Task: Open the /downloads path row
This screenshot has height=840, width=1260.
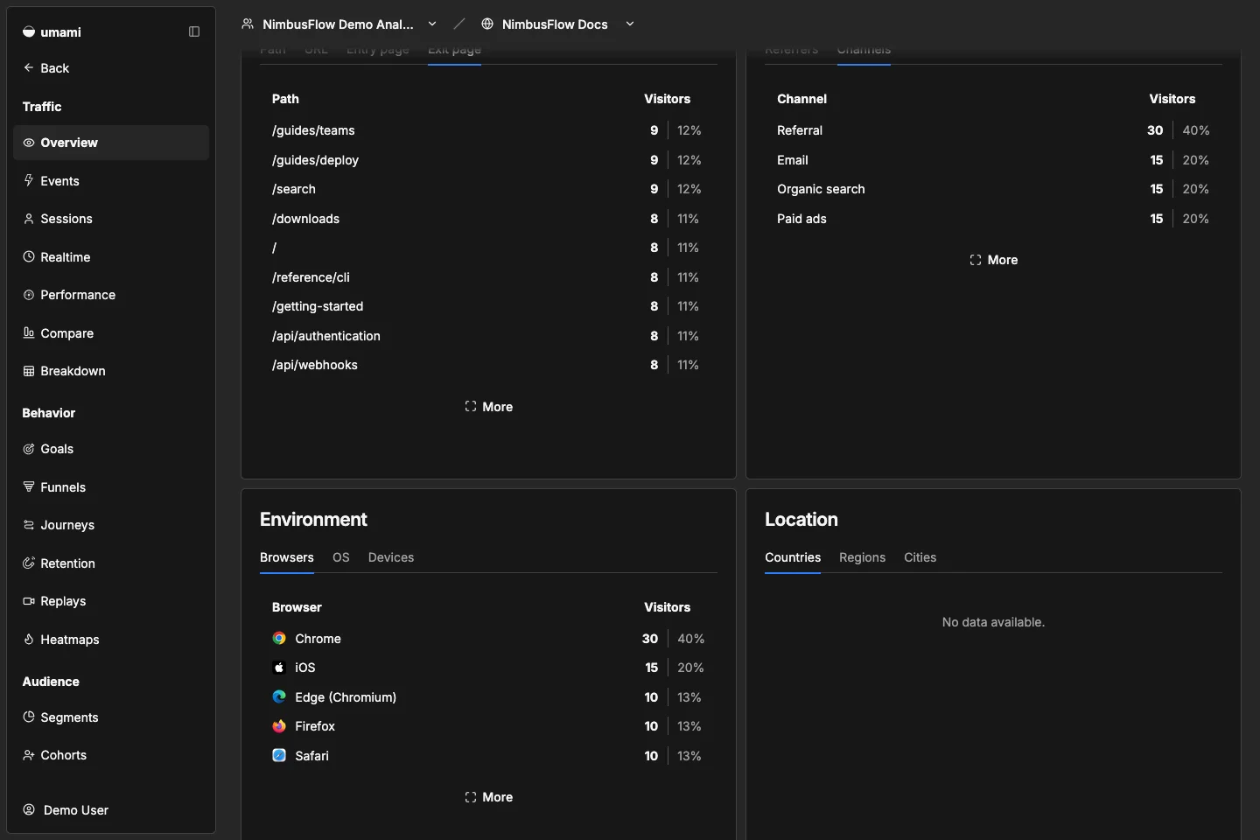Action: pos(487,219)
